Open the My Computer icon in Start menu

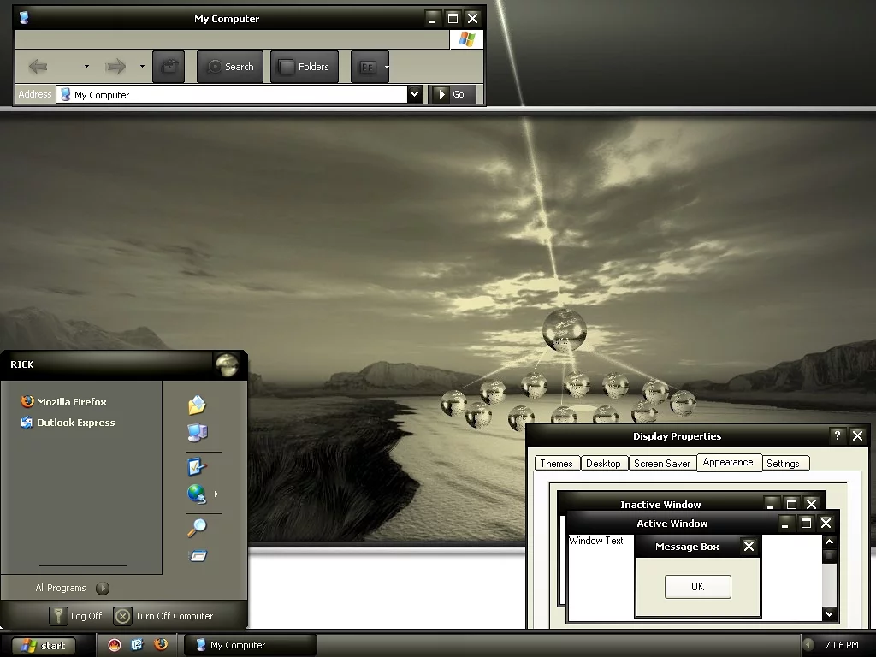click(197, 433)
